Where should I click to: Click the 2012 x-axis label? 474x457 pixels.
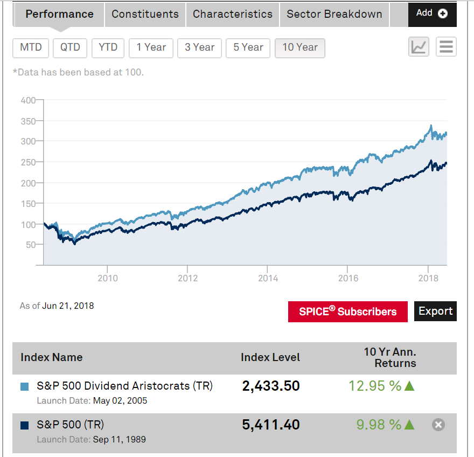[x=188, y=278]
